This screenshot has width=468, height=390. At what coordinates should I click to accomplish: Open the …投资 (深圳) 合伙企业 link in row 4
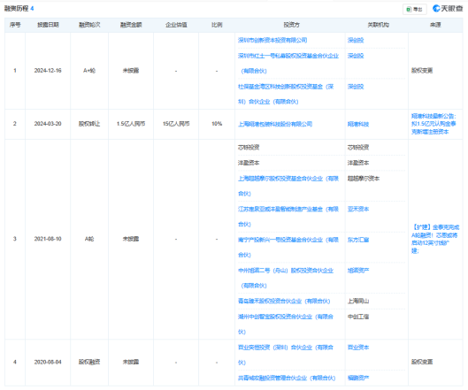[286, 355]
